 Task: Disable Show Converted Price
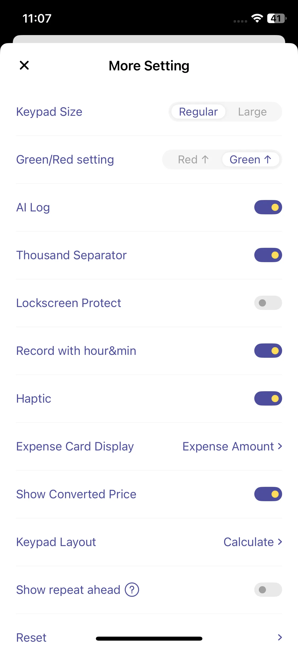[x=268, y=494]
